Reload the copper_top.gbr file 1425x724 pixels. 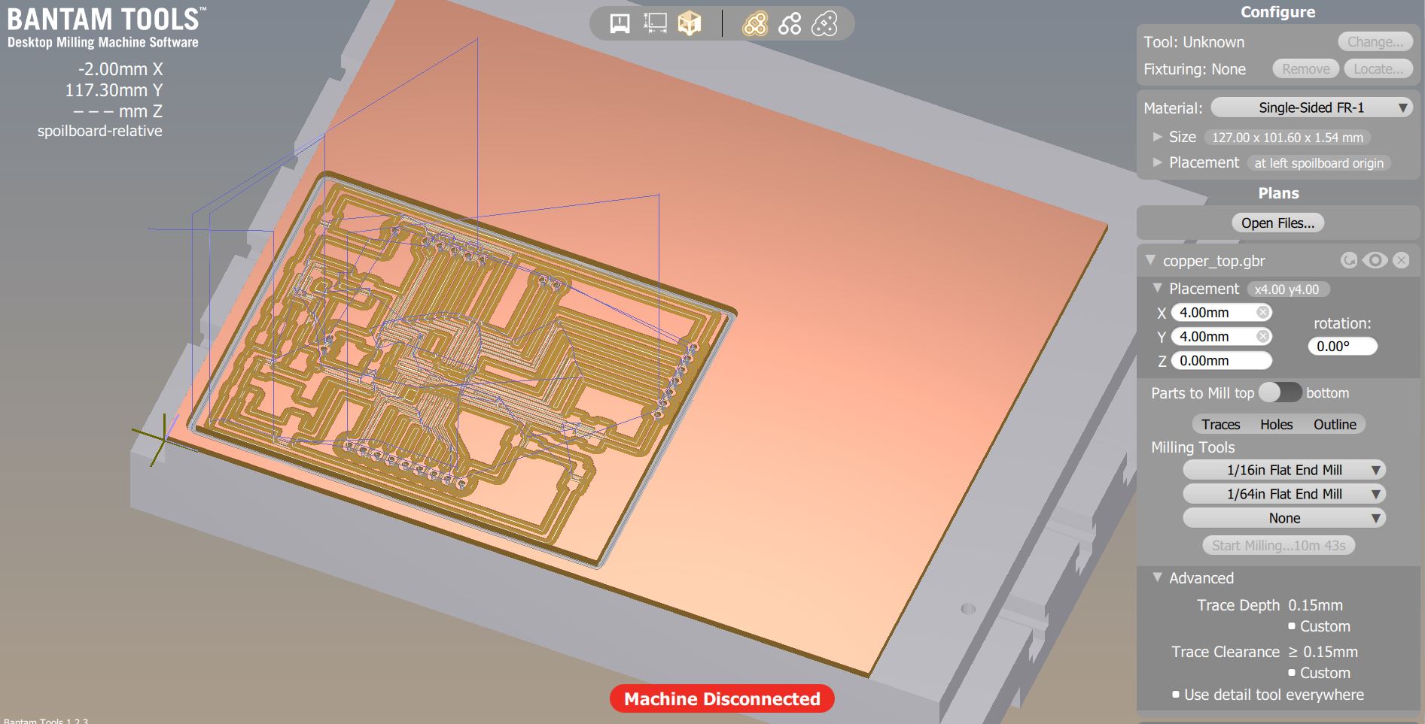click(x=1349, y=260)
